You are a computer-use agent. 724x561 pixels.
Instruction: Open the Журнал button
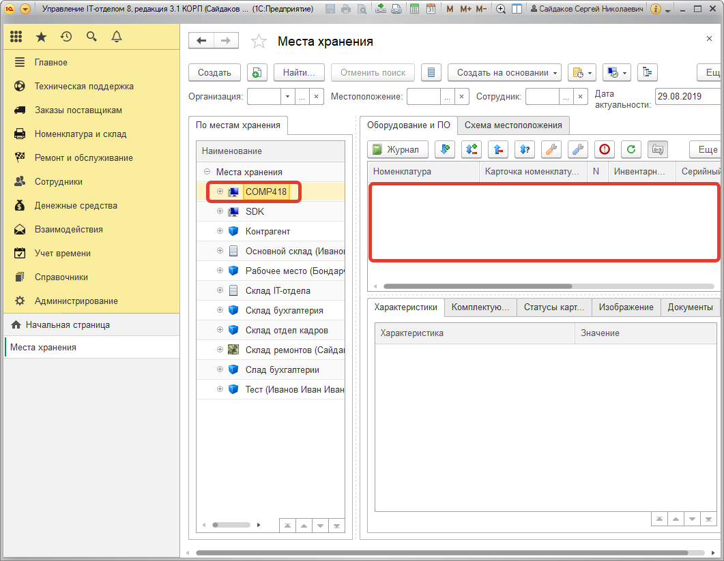[x=398, y=149]
